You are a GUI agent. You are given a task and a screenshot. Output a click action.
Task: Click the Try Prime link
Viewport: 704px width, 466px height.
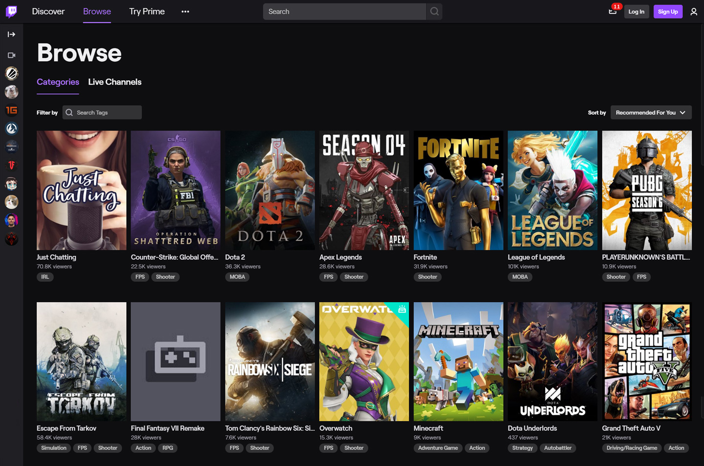147,11
